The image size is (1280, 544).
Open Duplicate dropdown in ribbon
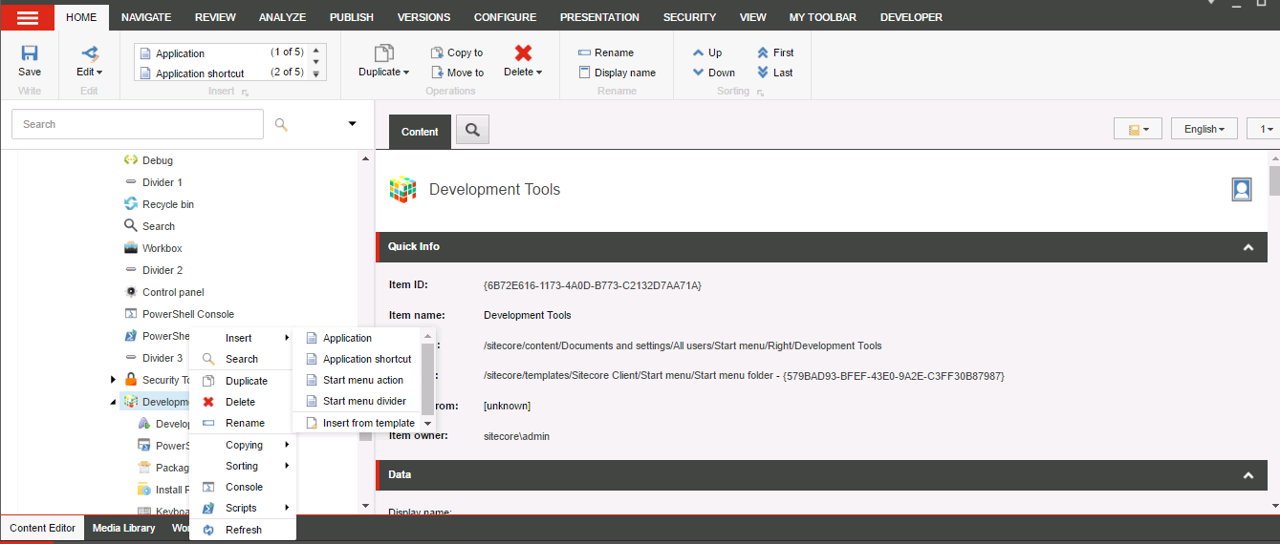[383, 61]
